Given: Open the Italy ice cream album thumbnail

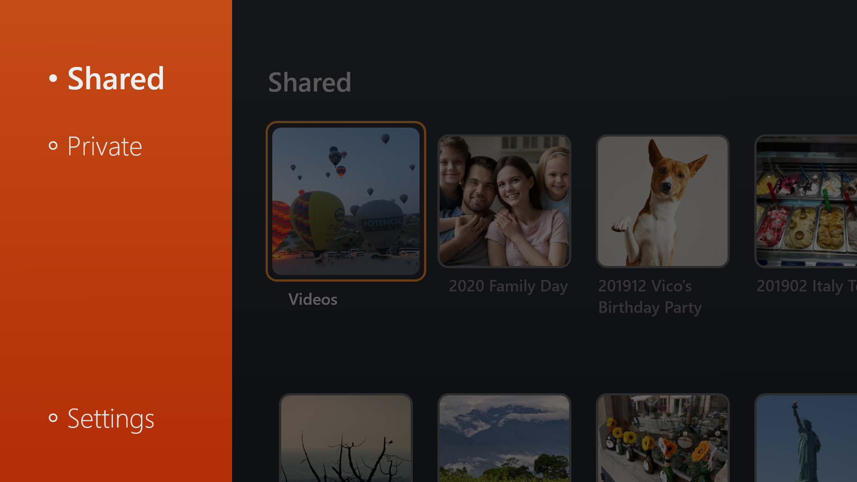Looking at the screenshot, I should point(806,201).
